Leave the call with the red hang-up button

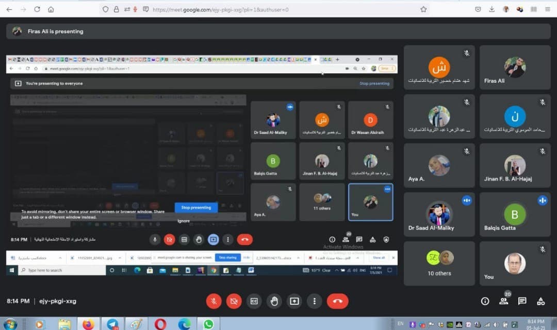(337, 301)
